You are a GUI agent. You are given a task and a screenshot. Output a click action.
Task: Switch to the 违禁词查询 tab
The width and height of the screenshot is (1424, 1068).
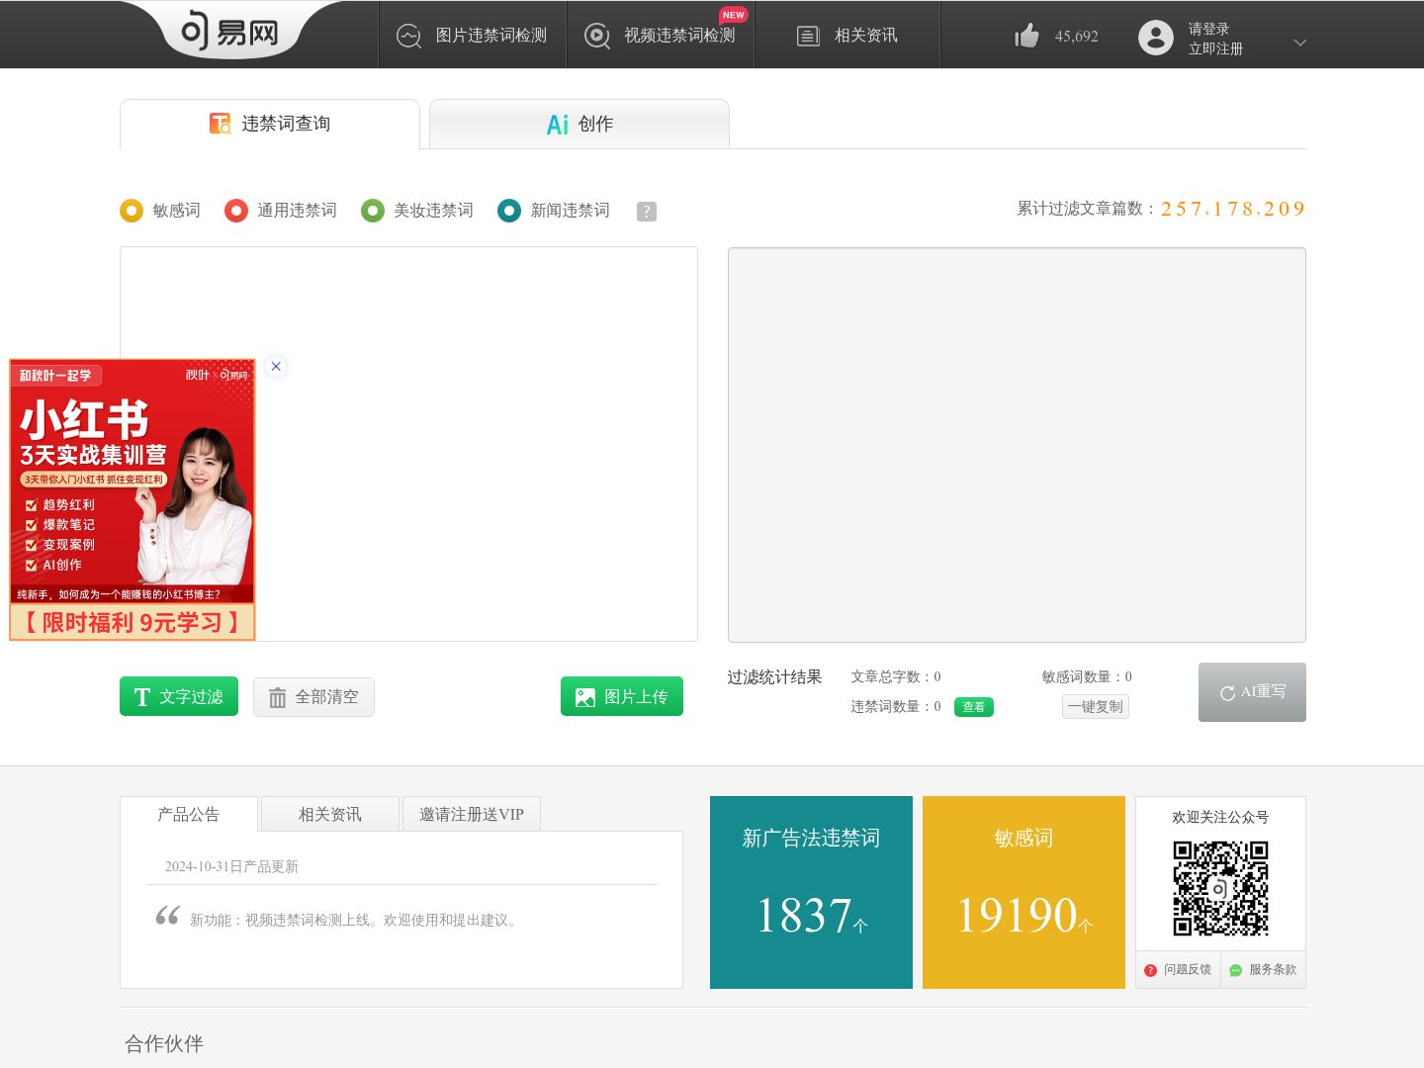270,125
